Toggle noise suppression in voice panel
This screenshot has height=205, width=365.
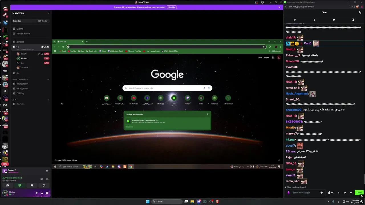coord(42,179)
